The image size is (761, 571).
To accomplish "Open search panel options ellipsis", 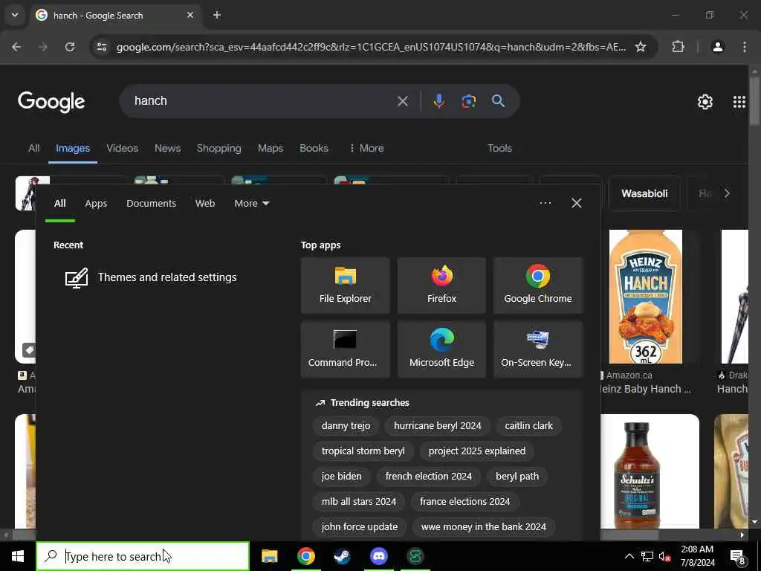I will (x=545, y=203).
